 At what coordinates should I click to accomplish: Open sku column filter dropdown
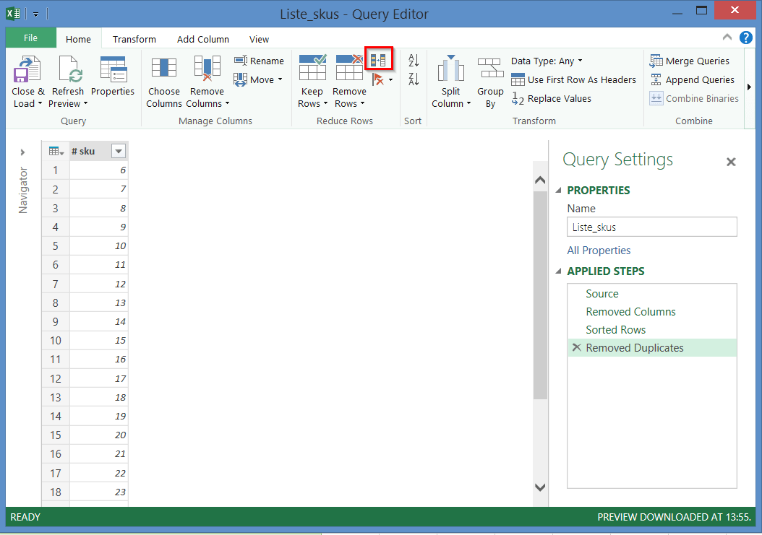pyautogui.click(x=119, y=151)
